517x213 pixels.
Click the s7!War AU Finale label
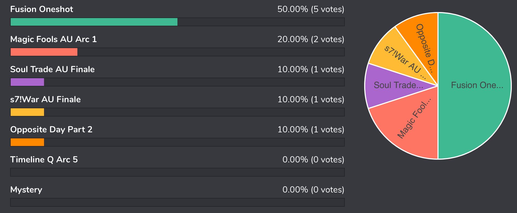pyautogui.click(x=45, y=100)
